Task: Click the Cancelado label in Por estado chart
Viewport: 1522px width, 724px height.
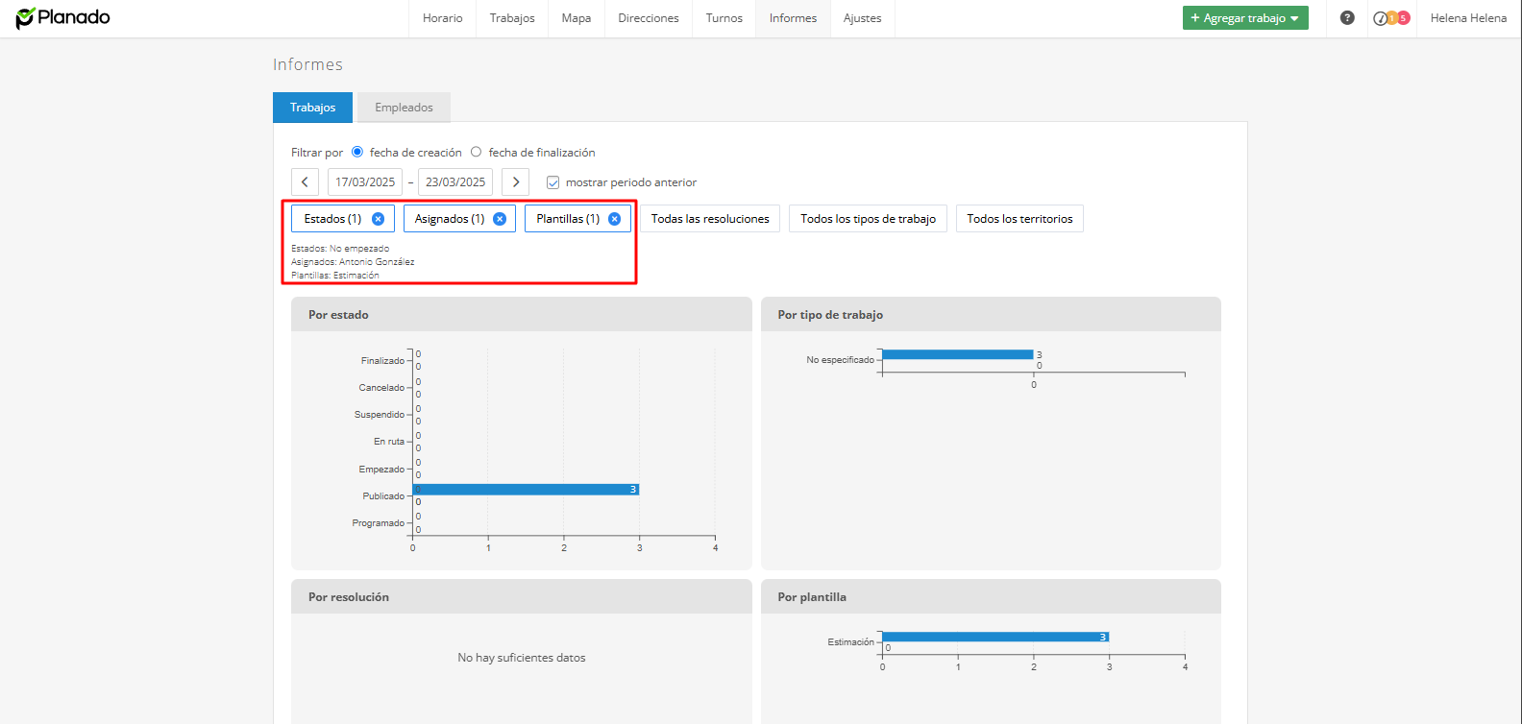Action: click(x=381, y=388)
